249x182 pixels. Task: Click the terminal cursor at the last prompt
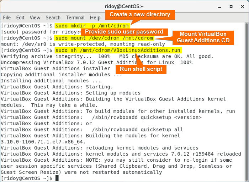click(x=57, y=178)
